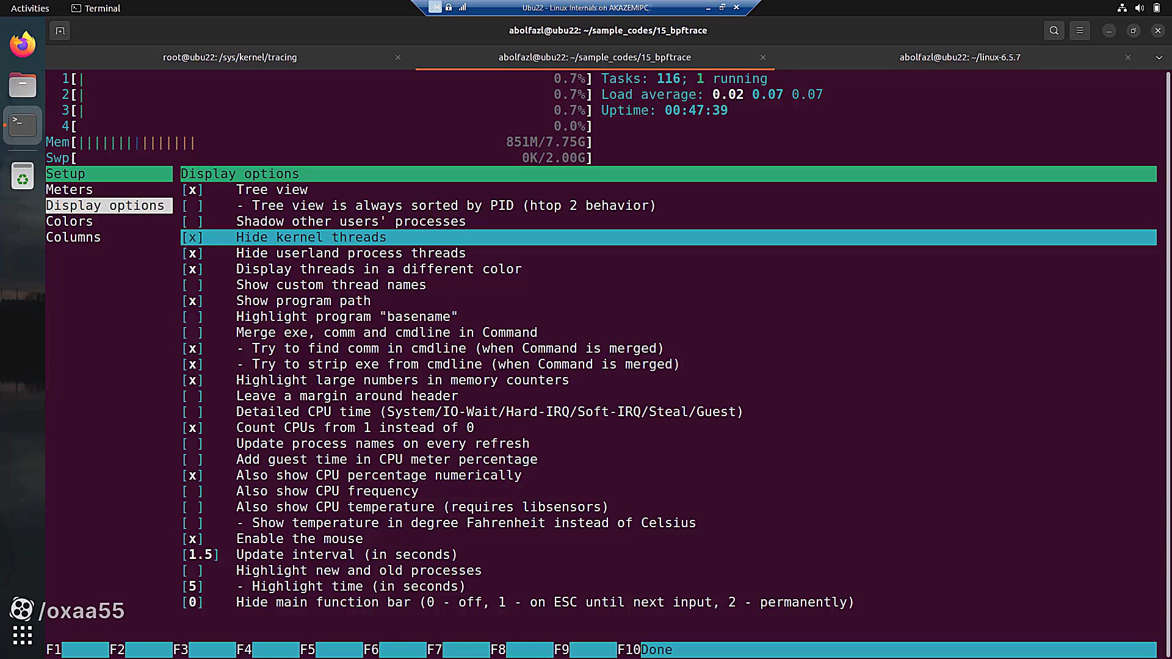Toggle Hide userland process threads
Viewport: 1172px width, 659px height.
point(192,253)
